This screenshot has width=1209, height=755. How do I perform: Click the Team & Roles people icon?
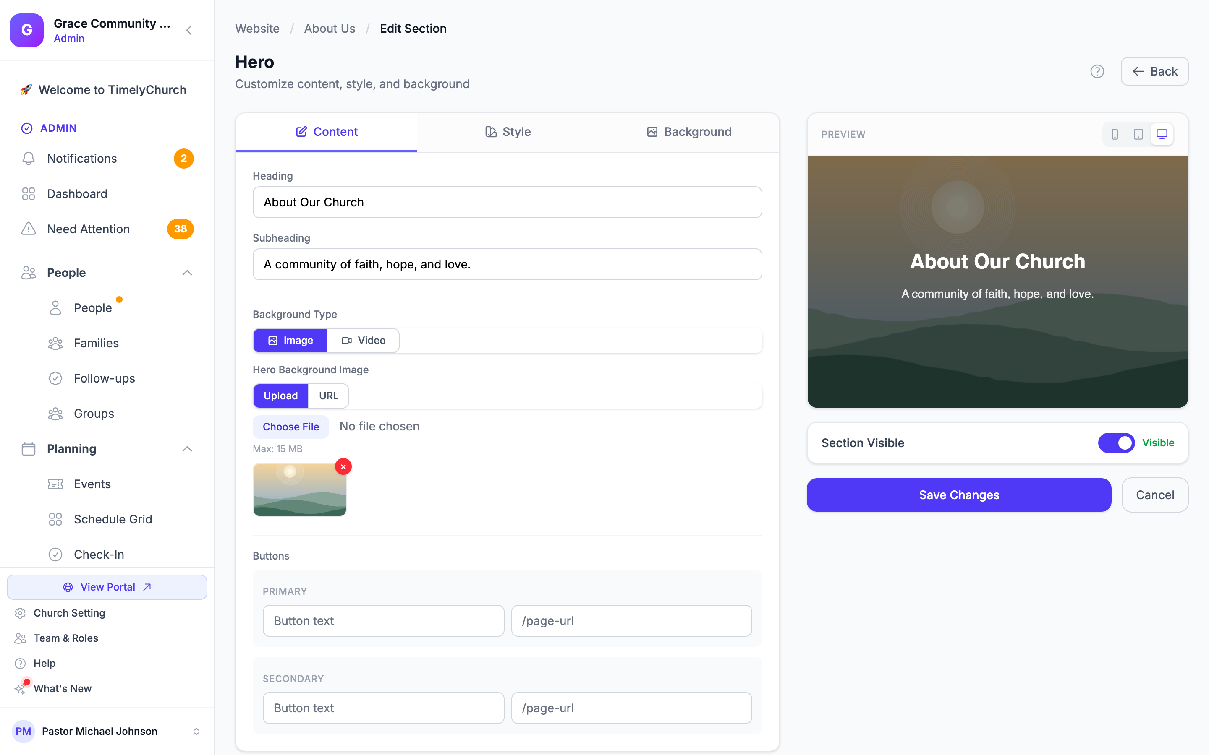click(x=20, y=638)
